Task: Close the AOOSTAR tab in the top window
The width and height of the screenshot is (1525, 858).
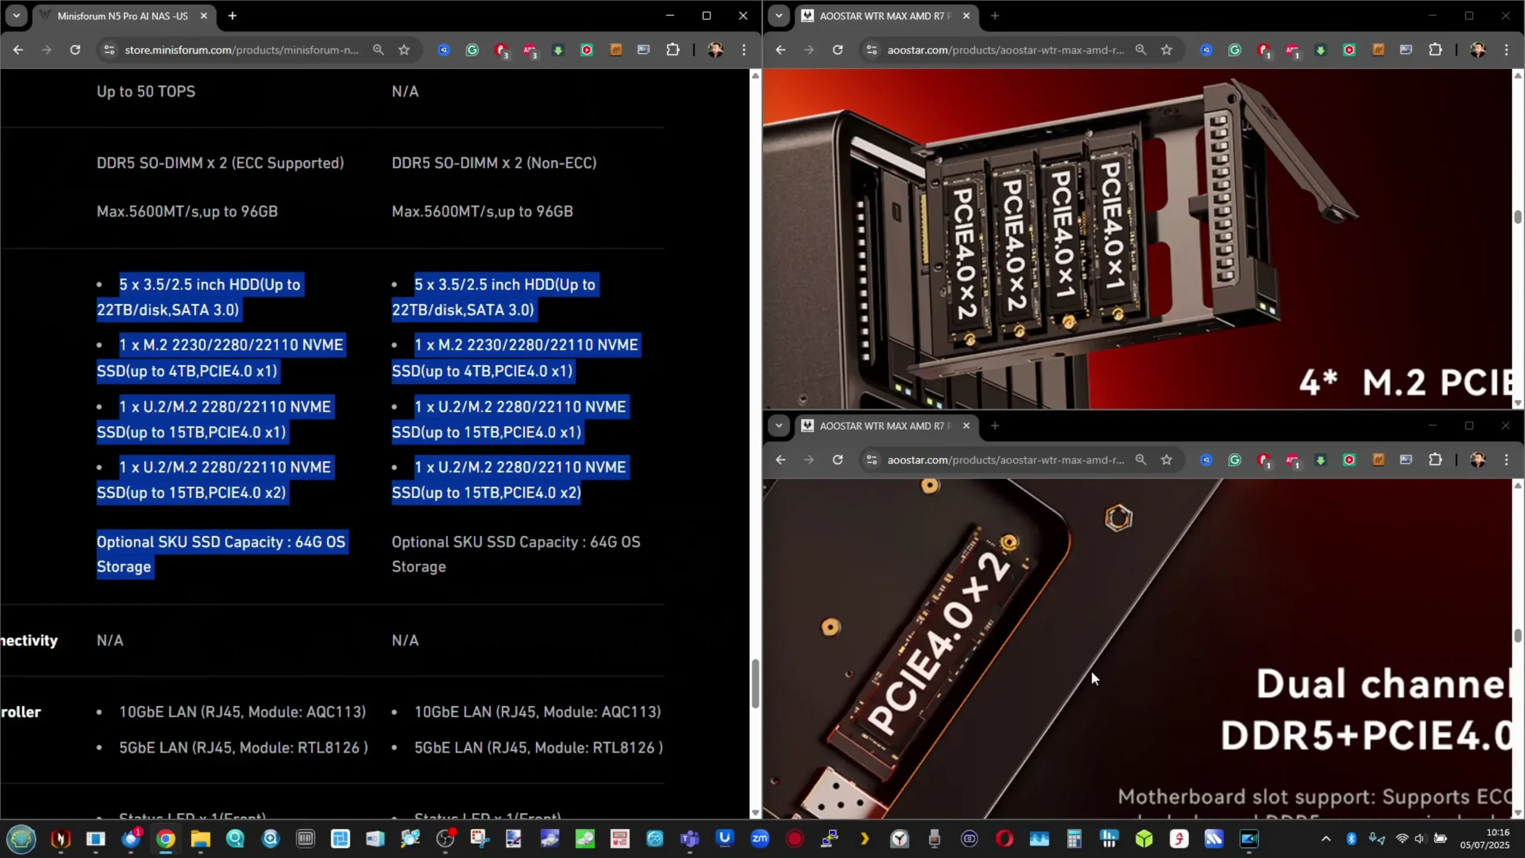Action: pos(966,16)
